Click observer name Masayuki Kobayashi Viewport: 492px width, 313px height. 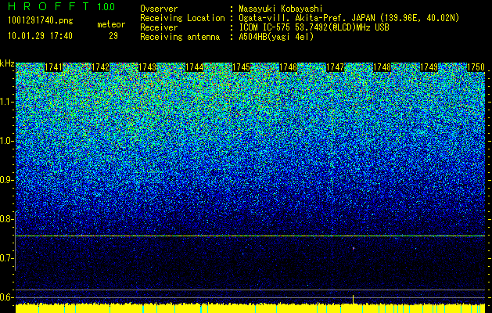pos(281,9)
